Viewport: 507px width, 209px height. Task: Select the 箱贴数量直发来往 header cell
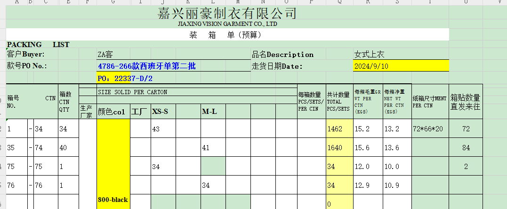pos(466,102)
